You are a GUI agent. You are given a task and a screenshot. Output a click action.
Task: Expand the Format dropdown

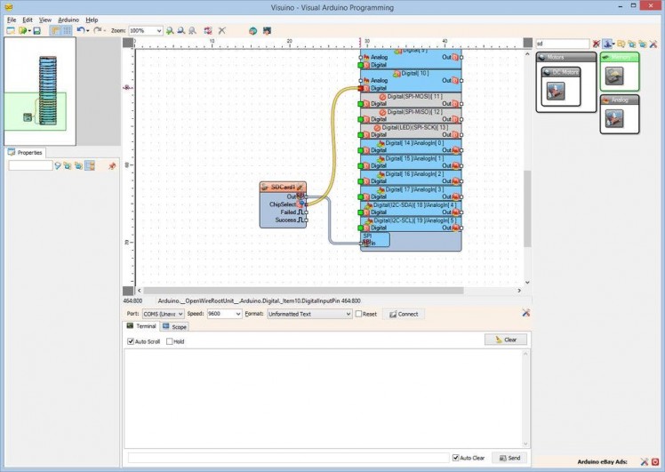[348, 314]
